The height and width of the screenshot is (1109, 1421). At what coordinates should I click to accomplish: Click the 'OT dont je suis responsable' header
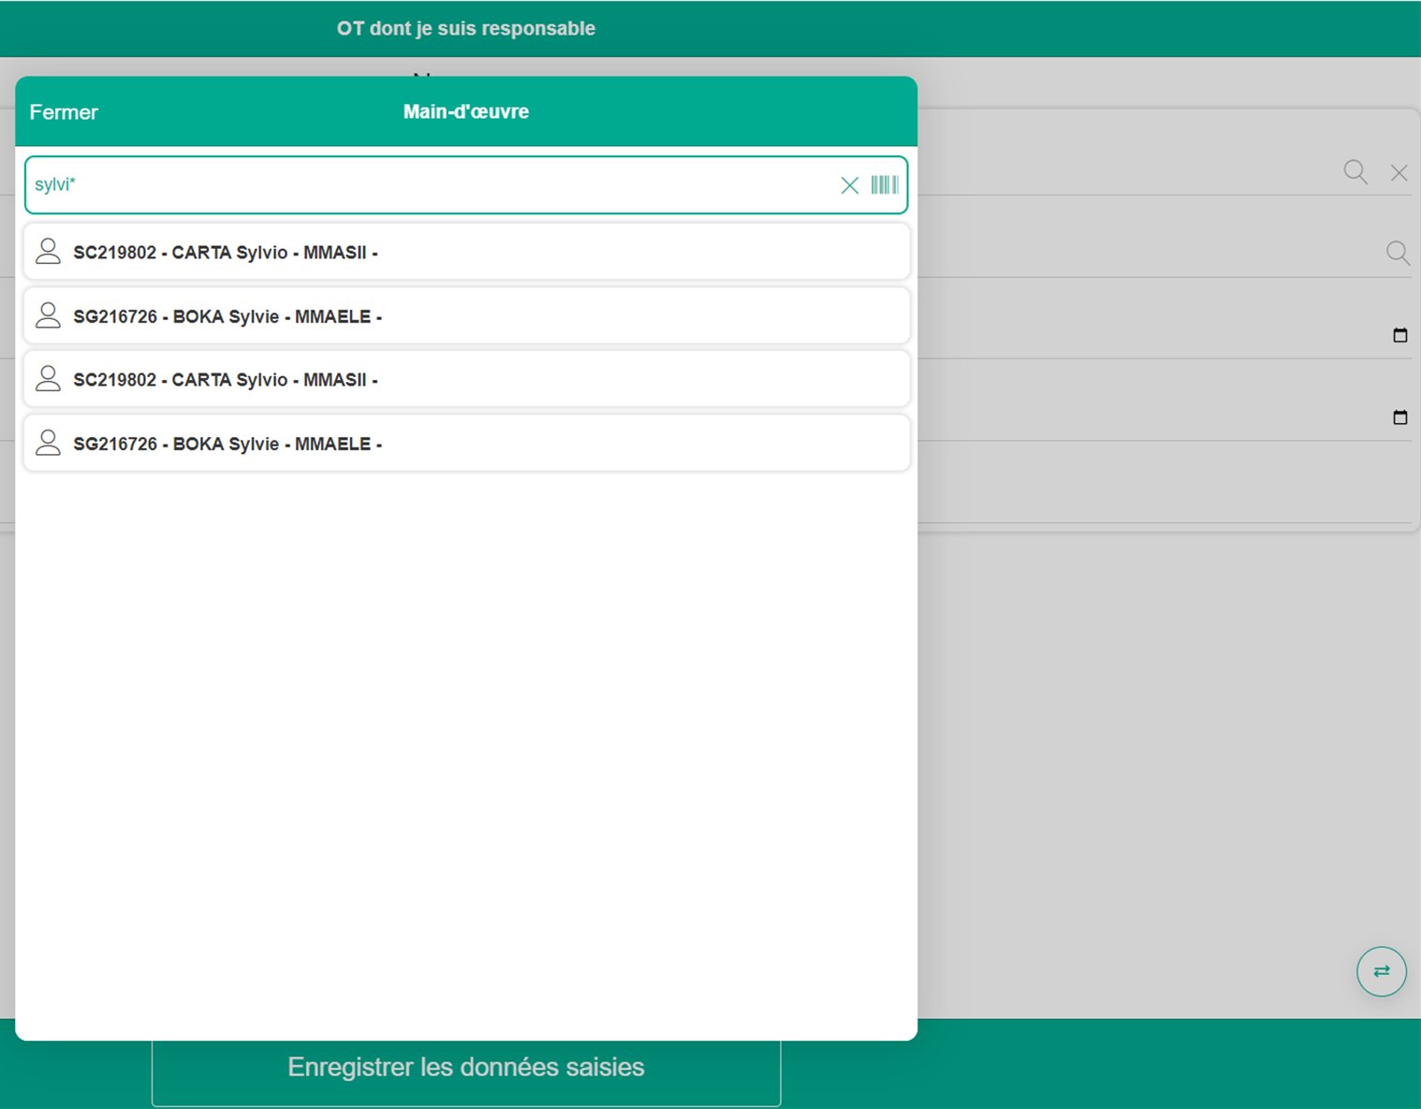(x=466, y=29)
